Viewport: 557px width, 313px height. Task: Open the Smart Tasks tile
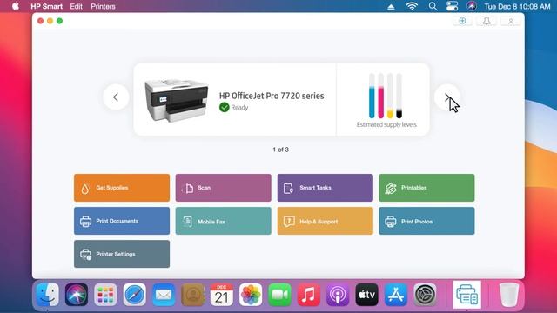tap(325, 188)
